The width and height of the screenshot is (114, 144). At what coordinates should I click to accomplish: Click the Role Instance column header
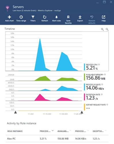15,131
